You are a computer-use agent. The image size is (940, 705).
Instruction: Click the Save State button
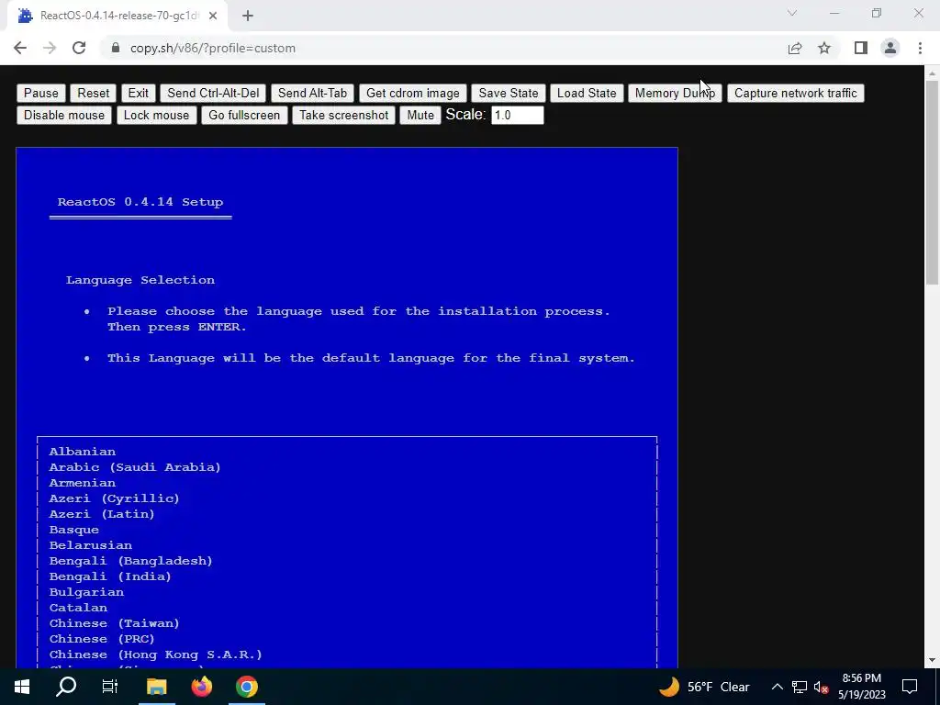(509, 93)
